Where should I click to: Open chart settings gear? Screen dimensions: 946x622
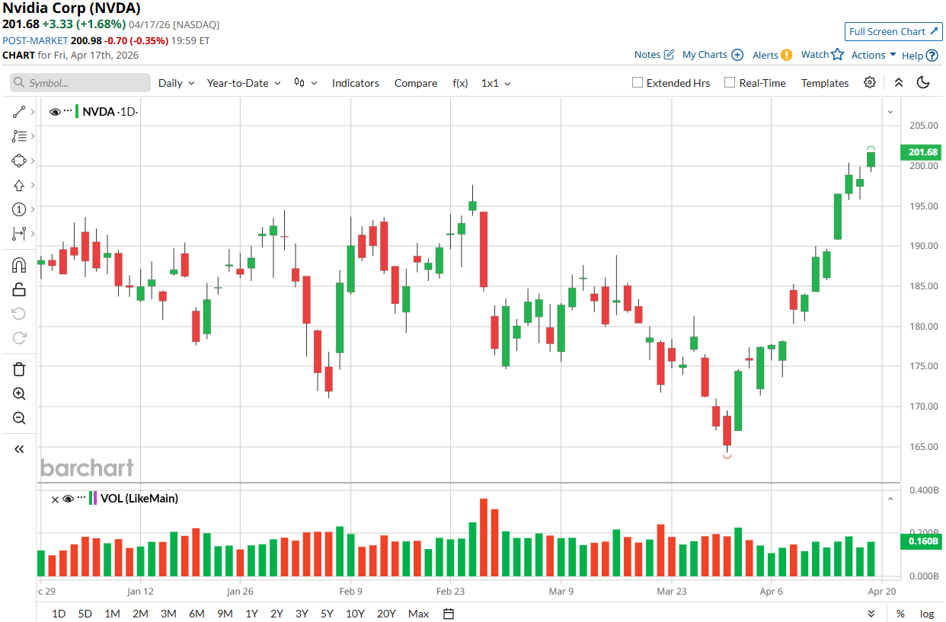(x=870, y=83)
